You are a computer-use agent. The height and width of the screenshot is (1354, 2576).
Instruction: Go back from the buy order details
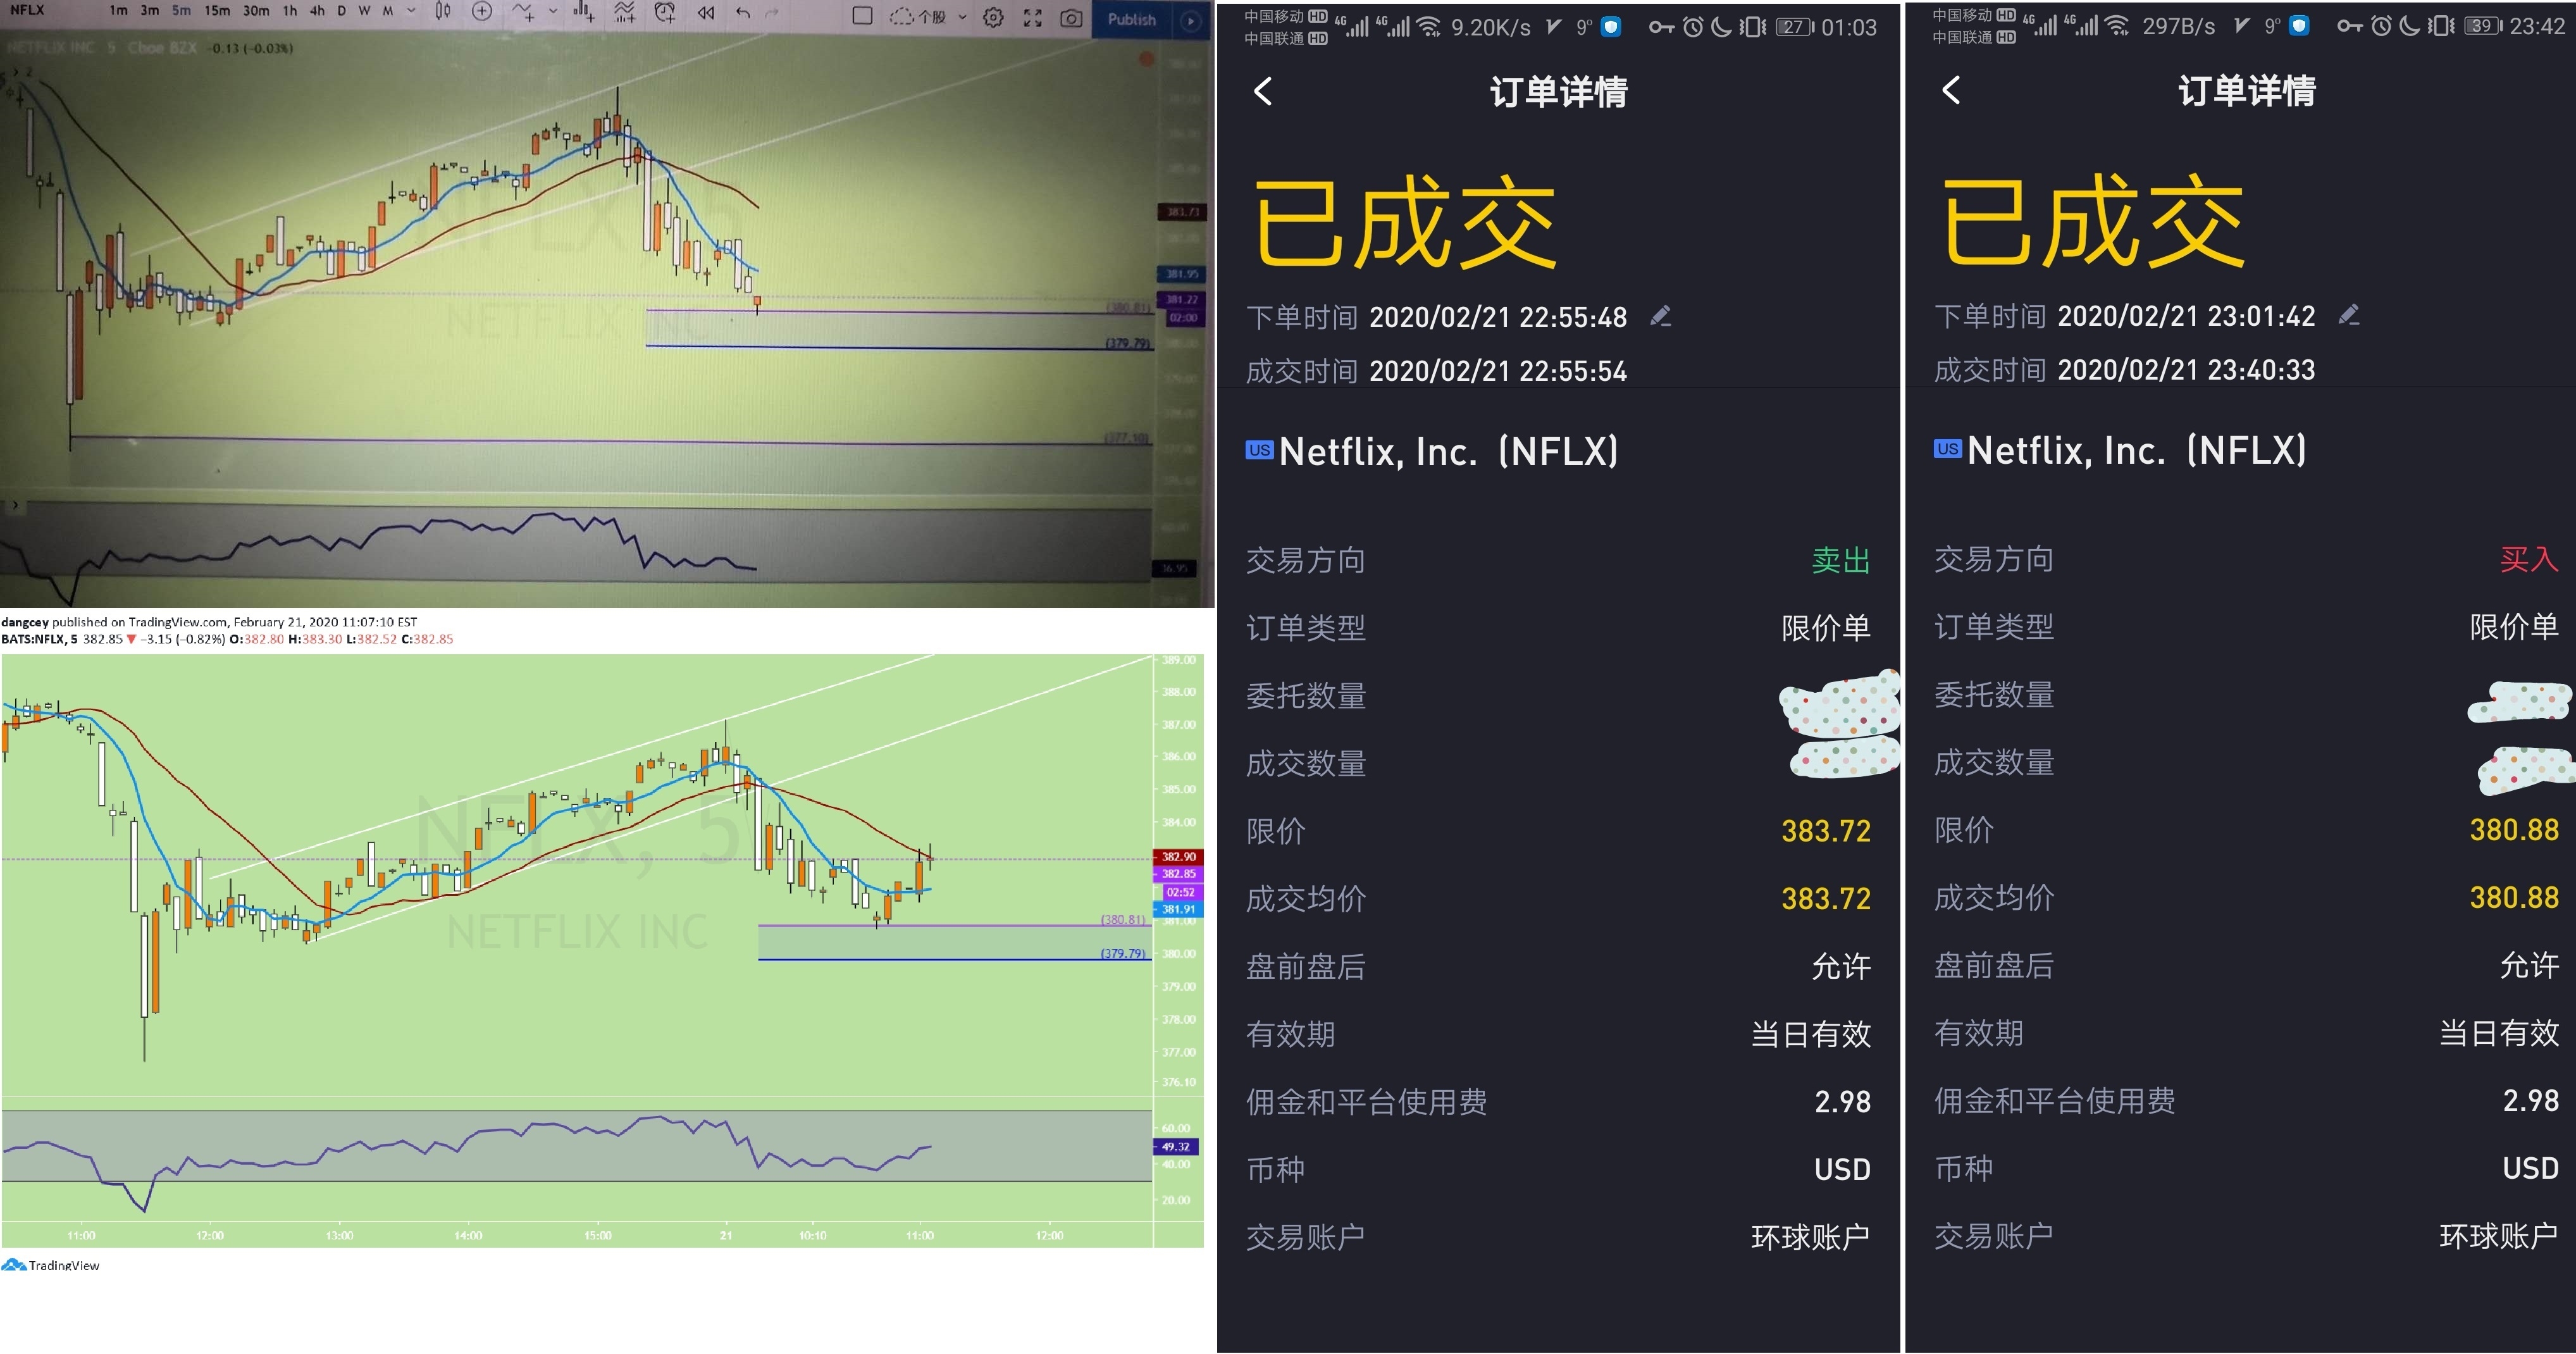1951,90
